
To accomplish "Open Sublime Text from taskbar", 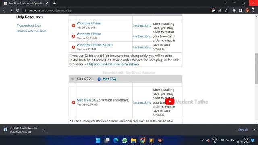I will point(151,141).
